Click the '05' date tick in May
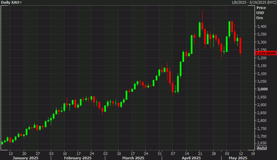 pos(227,153)
